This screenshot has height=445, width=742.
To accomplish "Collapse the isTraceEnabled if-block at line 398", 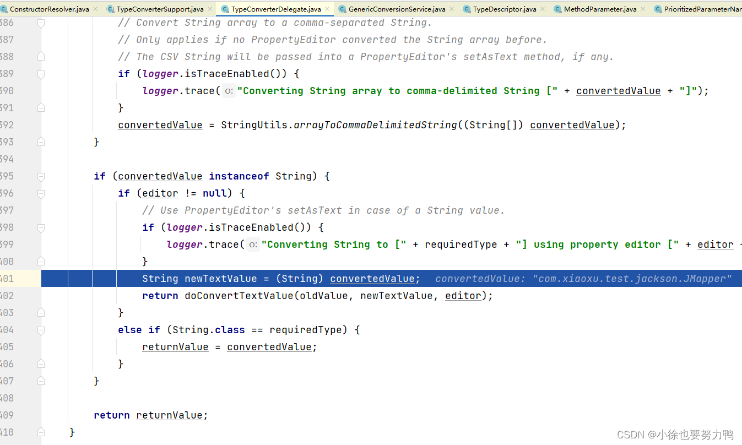I will pos(41,227).
